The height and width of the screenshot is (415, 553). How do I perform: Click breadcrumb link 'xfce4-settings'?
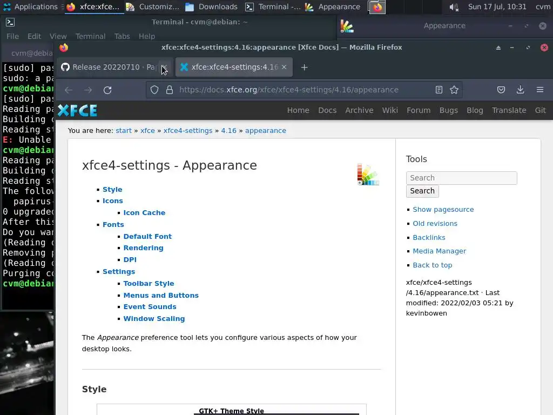(188, 131)
